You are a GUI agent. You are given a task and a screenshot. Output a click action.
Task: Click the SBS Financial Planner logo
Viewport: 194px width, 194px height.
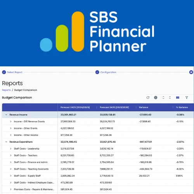(97, 31)
